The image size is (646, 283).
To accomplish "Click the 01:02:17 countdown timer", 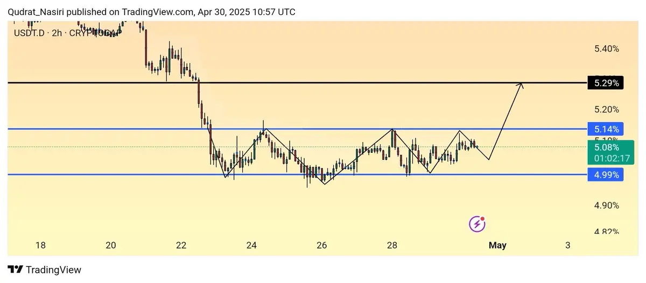I will coord(612,158).
